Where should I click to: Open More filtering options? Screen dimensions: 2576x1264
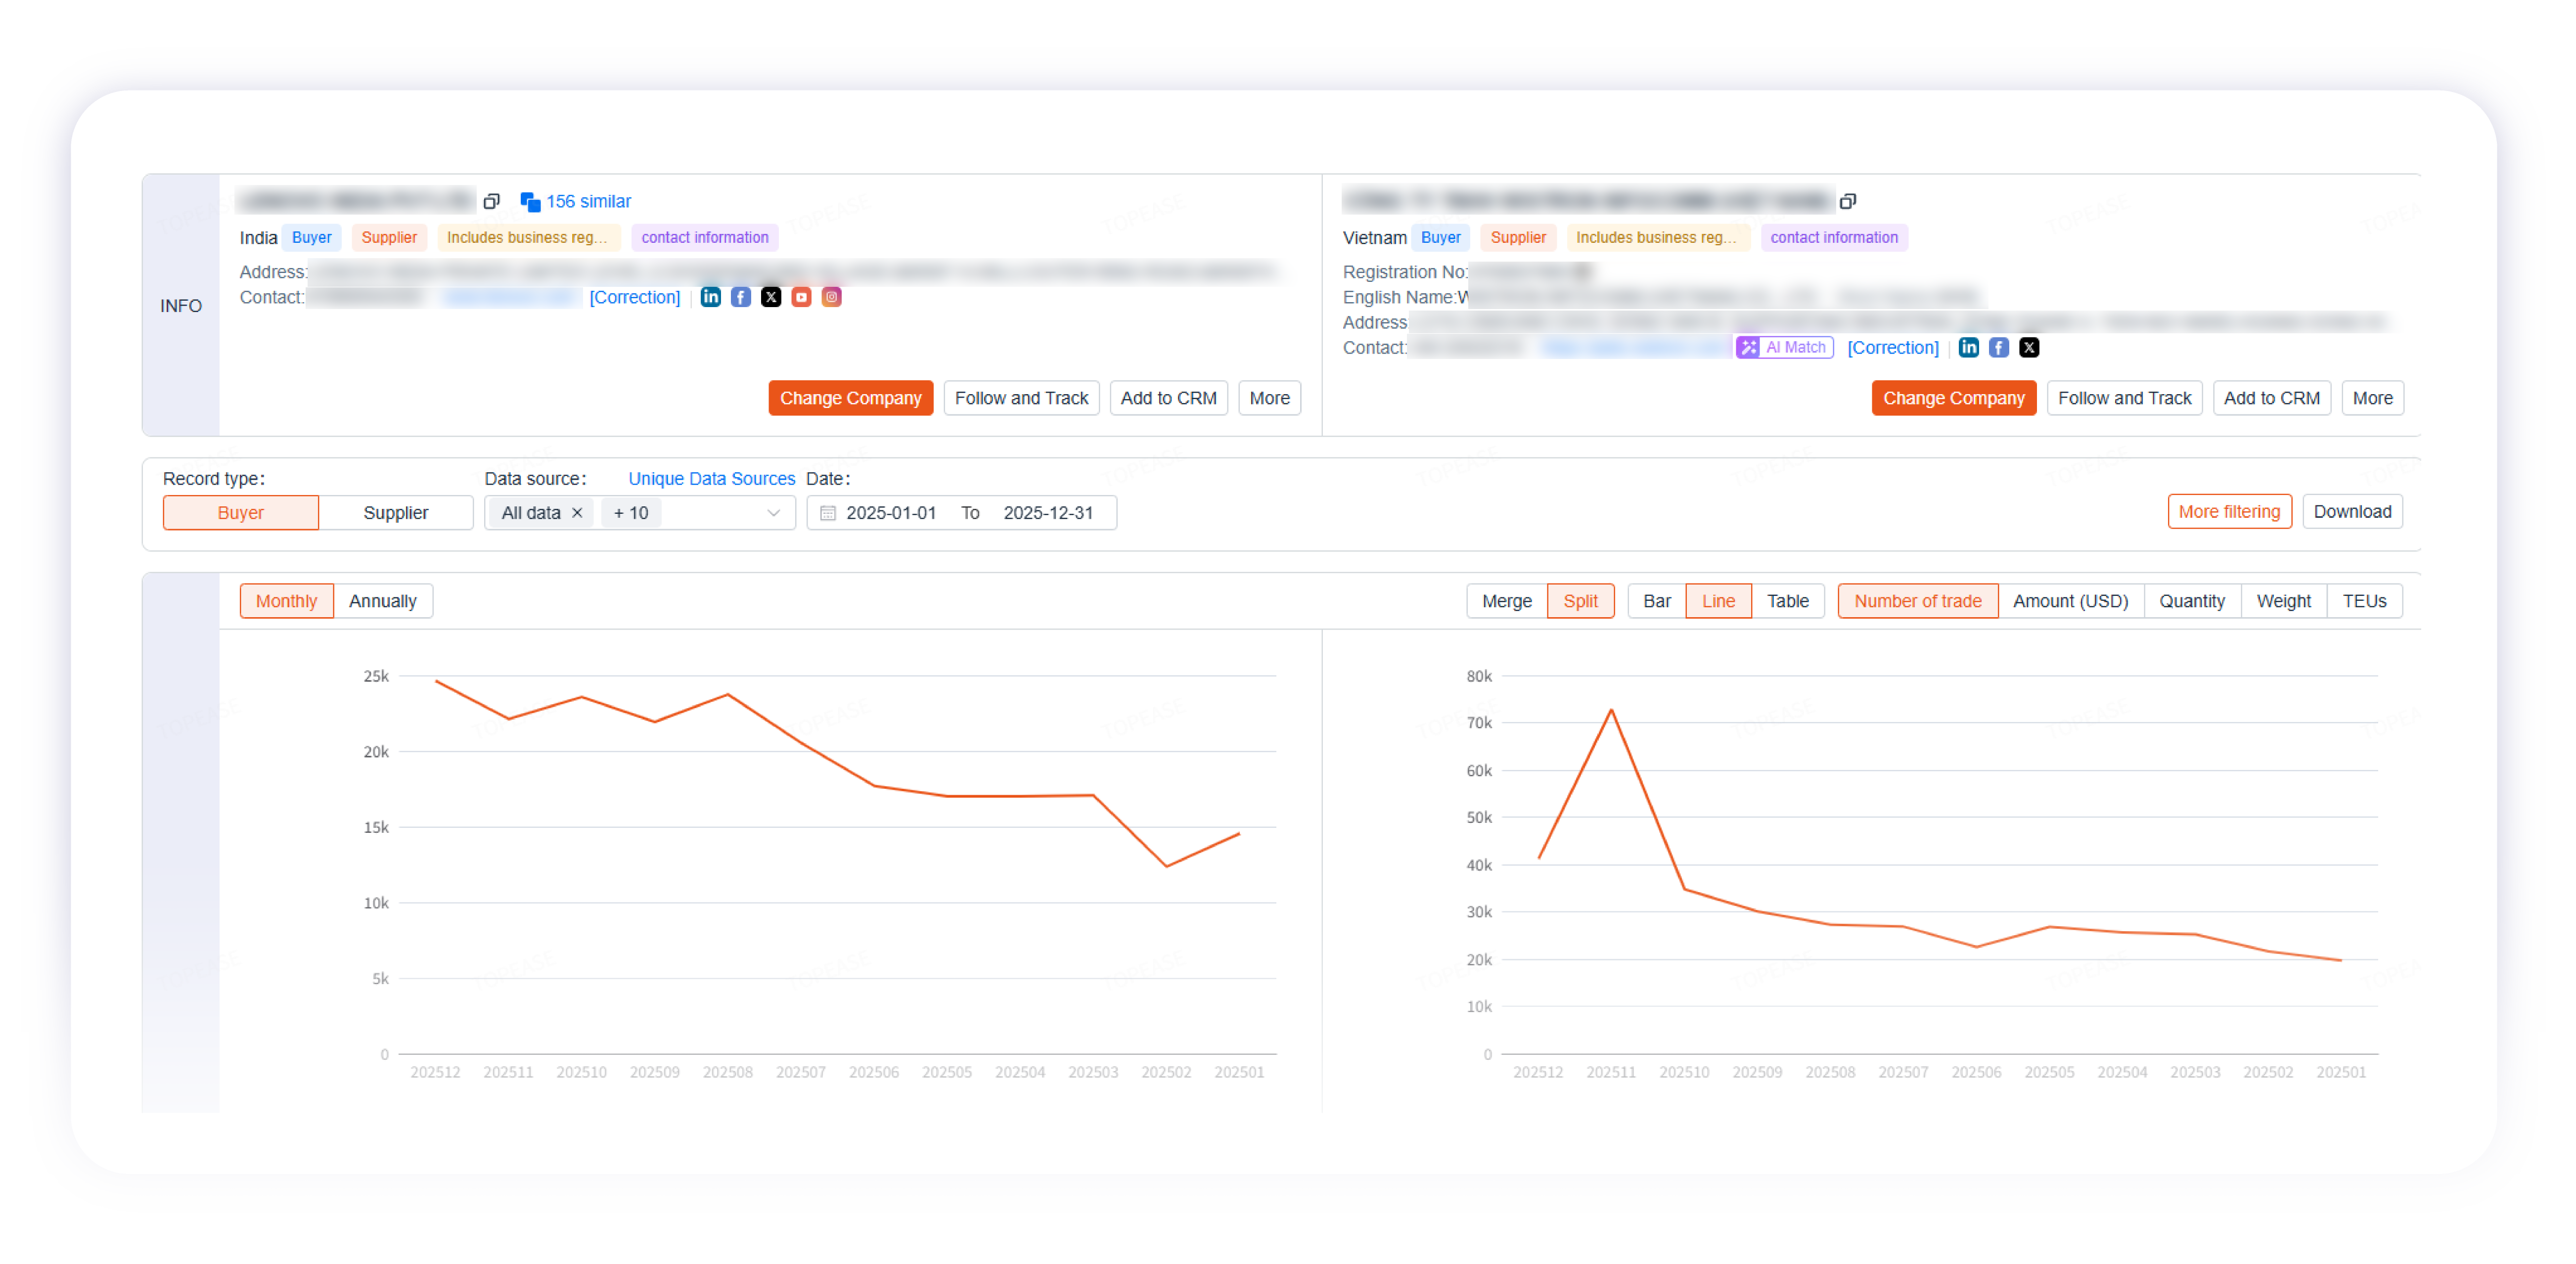coord(2229,512)
